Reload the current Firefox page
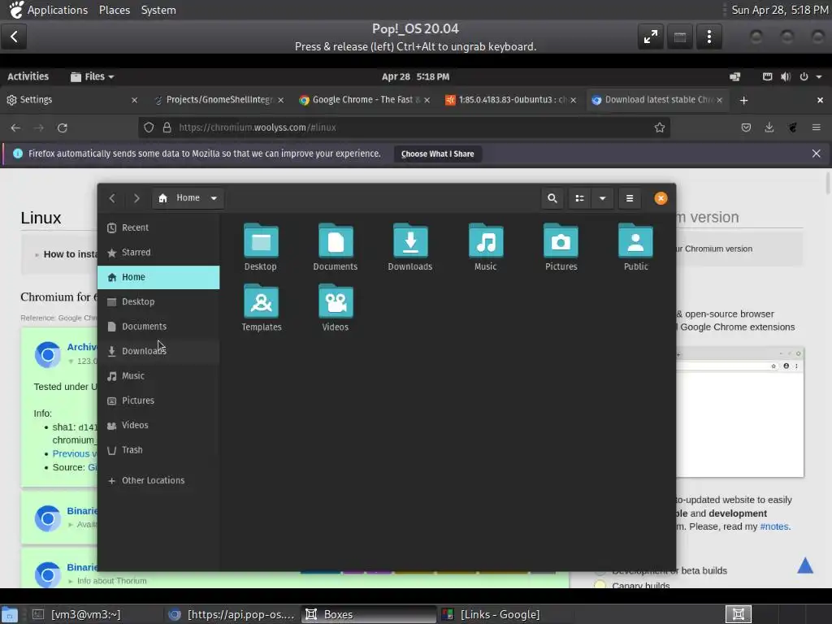Image resolution: width=832 pixels, height=624 pixels. pos(62,128)
